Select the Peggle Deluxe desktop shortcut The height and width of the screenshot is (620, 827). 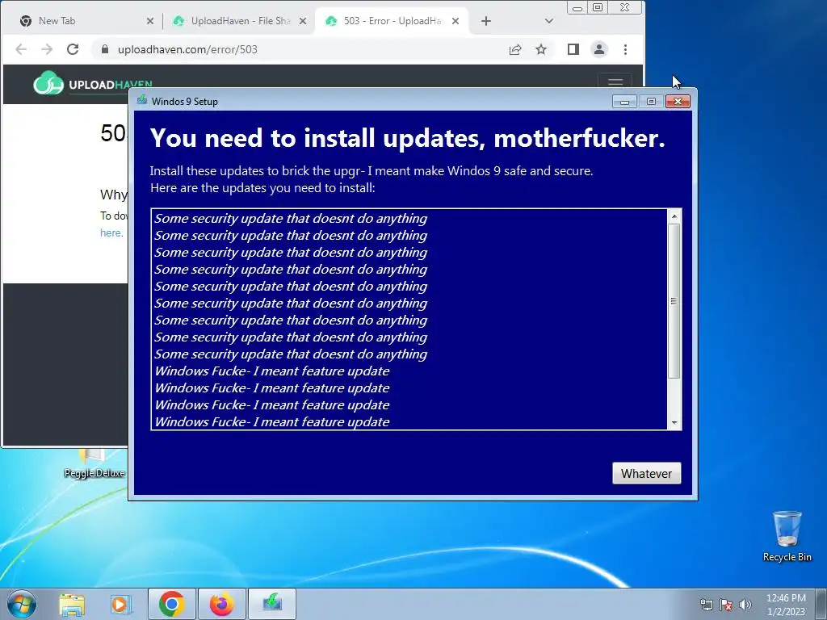coord(94,464)
